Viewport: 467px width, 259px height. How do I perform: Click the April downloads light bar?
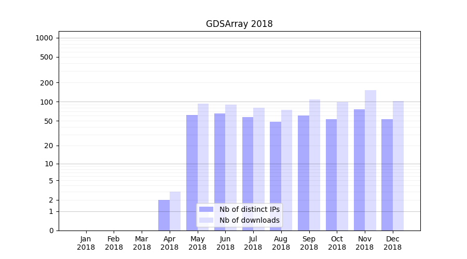(x=175, y=211)
